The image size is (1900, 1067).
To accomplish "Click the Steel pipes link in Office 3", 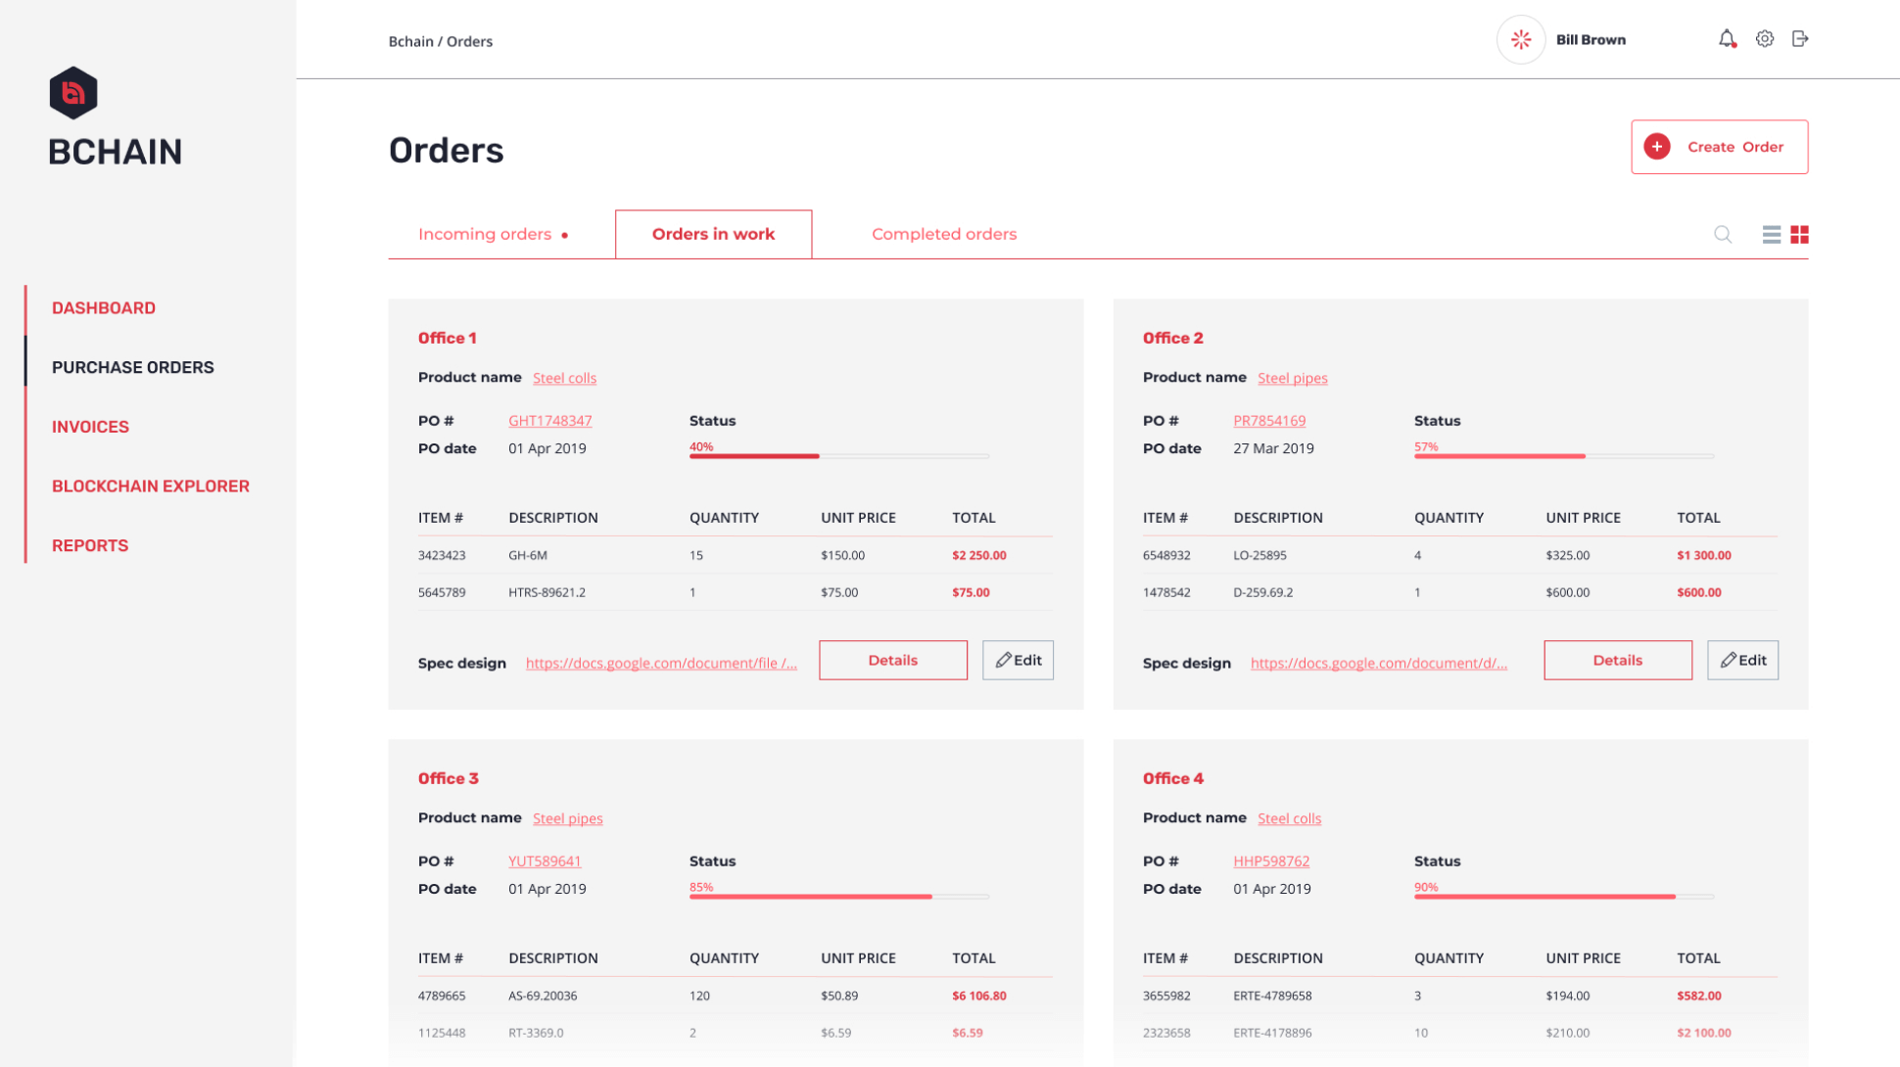I will [x=567, y=818].
